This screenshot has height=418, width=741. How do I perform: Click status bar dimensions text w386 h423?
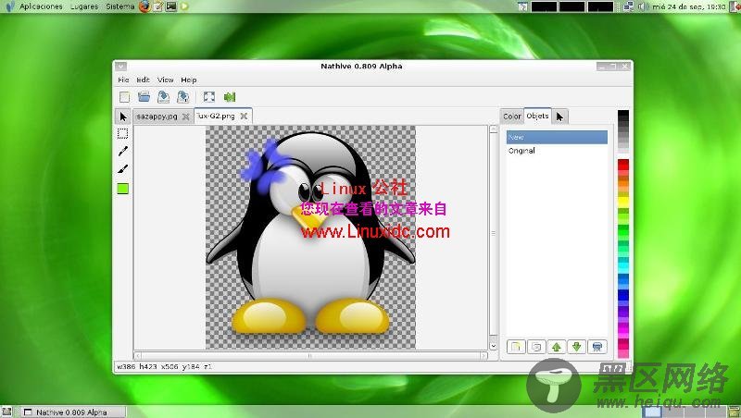click(x=136, y=366)
